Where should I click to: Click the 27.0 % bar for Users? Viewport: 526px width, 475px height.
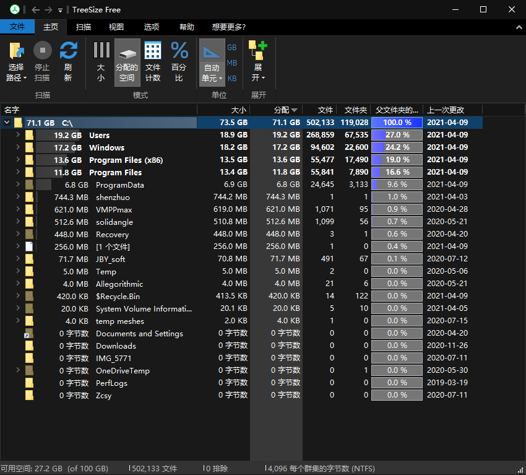click(397, 135)
